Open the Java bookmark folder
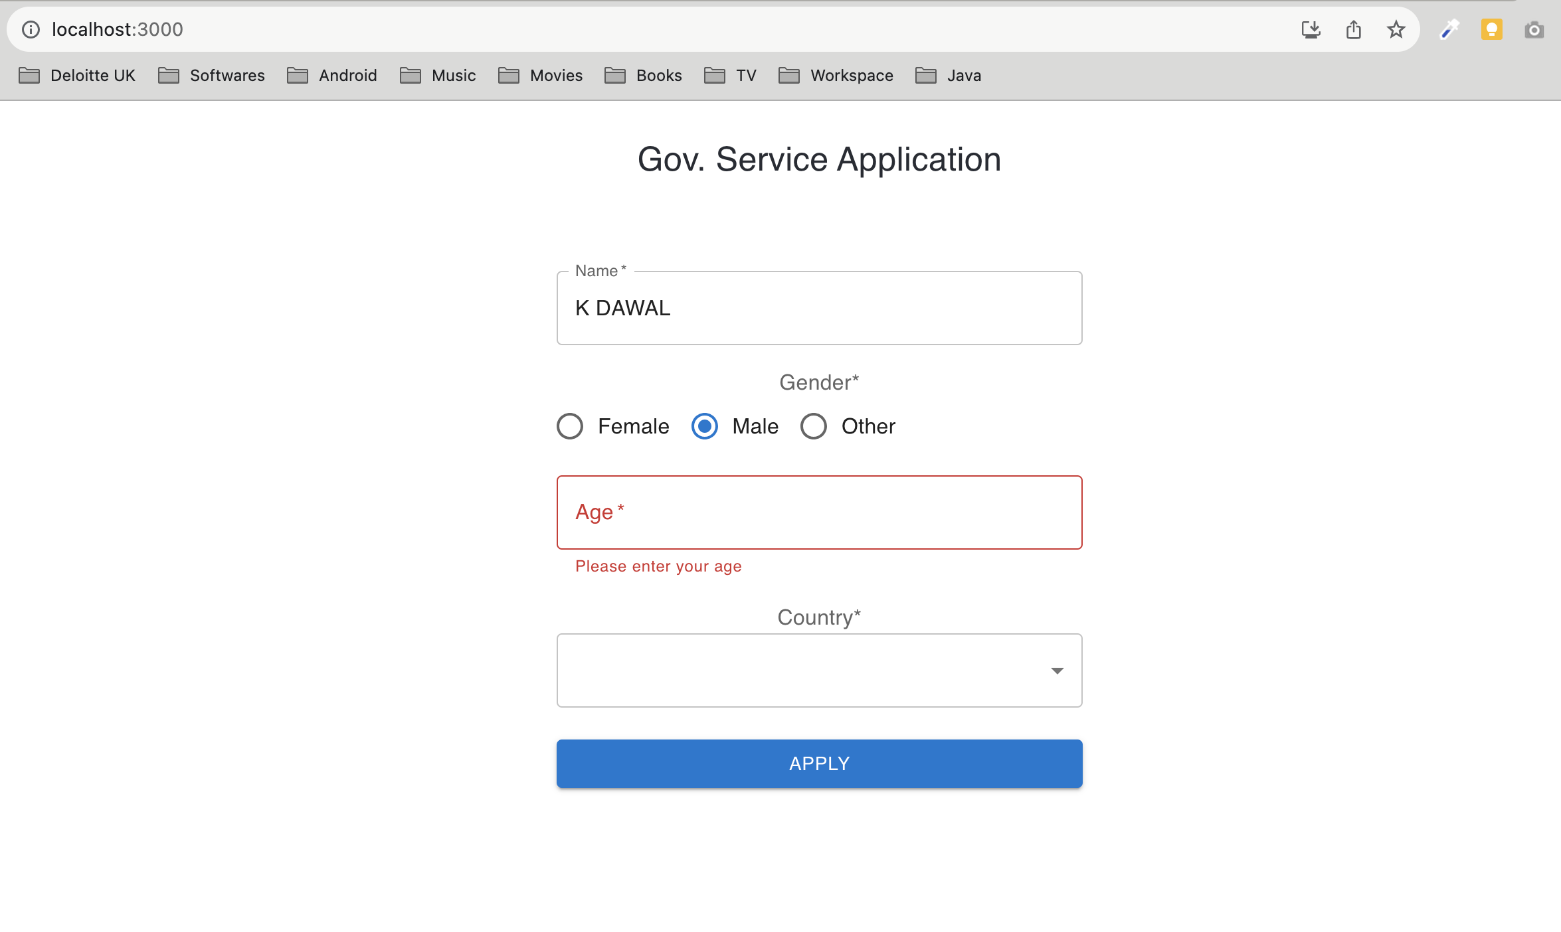 point(948,76)
